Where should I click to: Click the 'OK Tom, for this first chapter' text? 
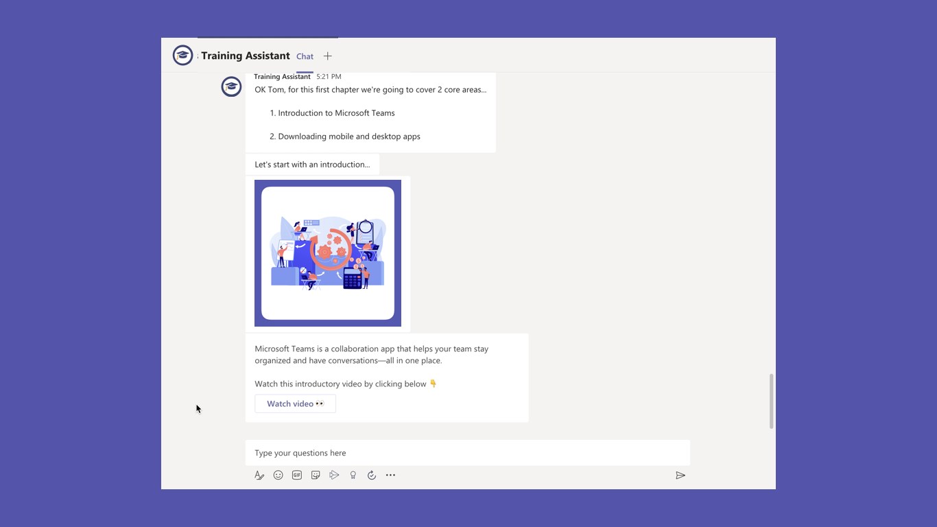click(x=370, y=89)
